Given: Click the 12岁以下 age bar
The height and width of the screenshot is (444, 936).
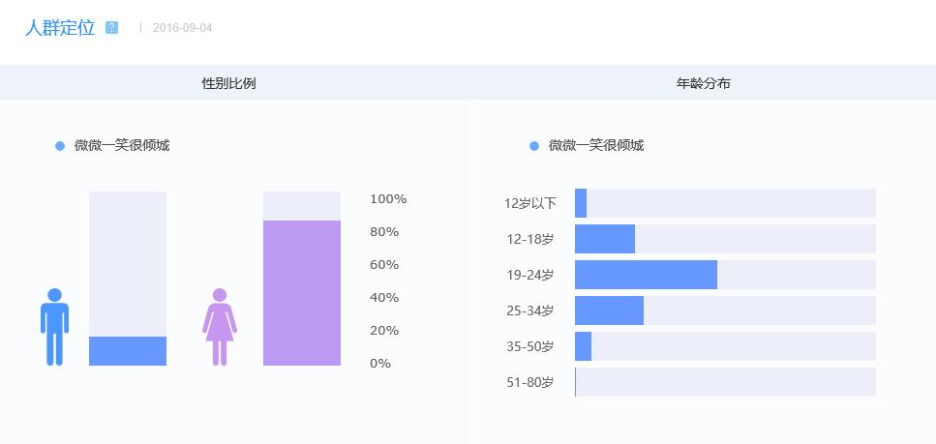Looking at the screenshot, I should [x=581, y=203].
